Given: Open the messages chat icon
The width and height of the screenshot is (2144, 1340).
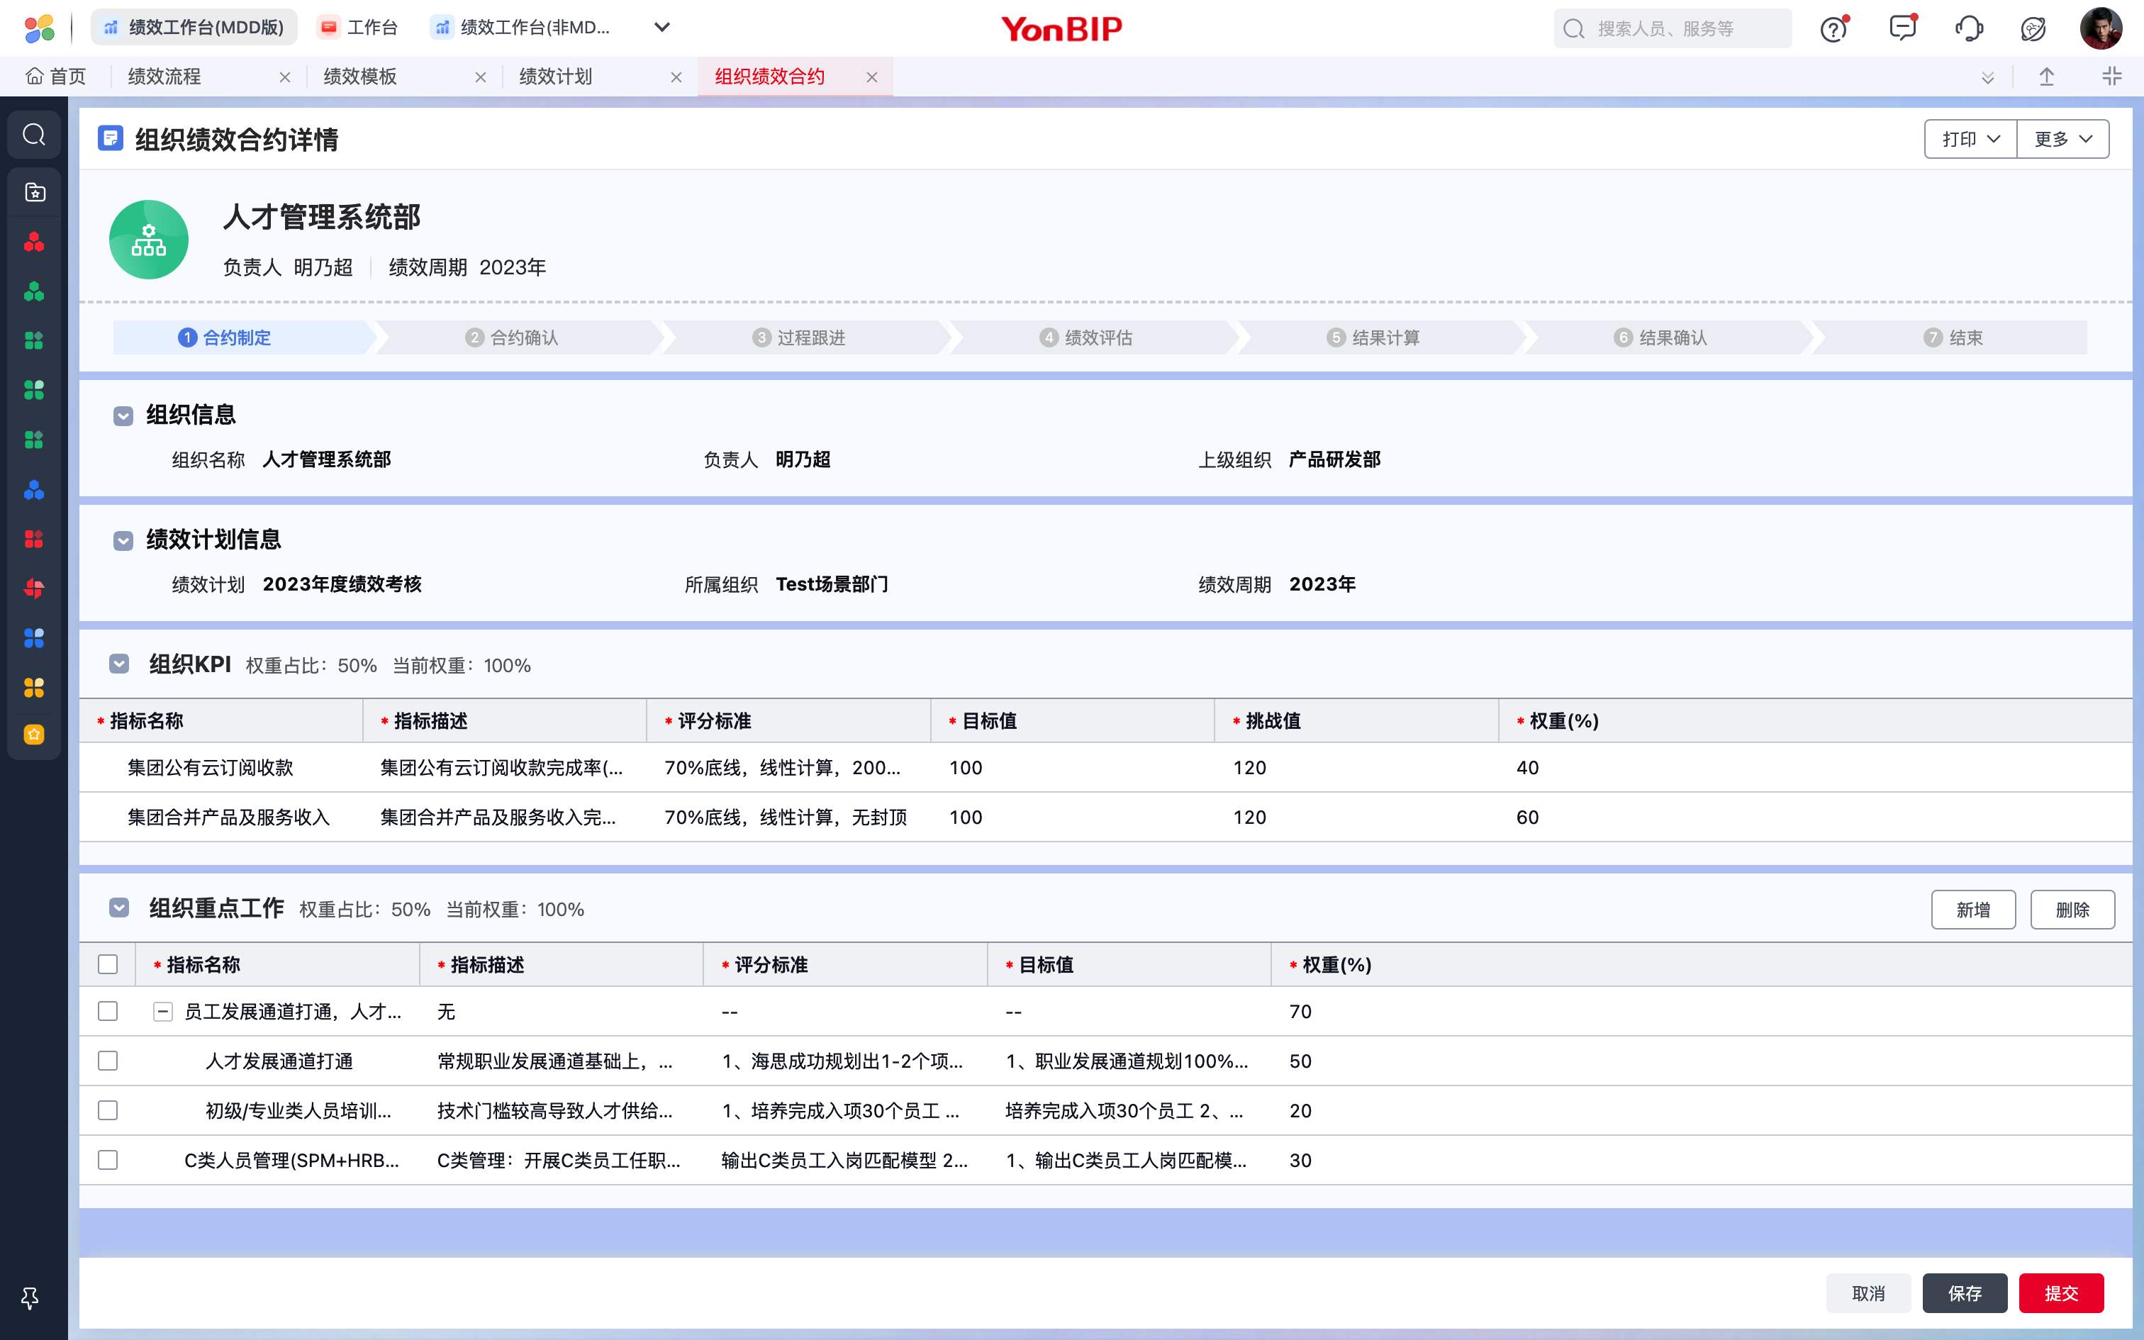Looking at the screenshot, I should coord(1902,28).
